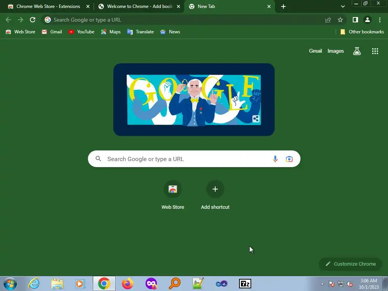Start voice search with microphone icon

275,159
